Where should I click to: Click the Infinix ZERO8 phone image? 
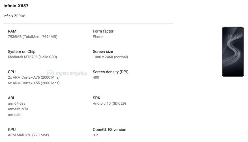pos(233,52)
